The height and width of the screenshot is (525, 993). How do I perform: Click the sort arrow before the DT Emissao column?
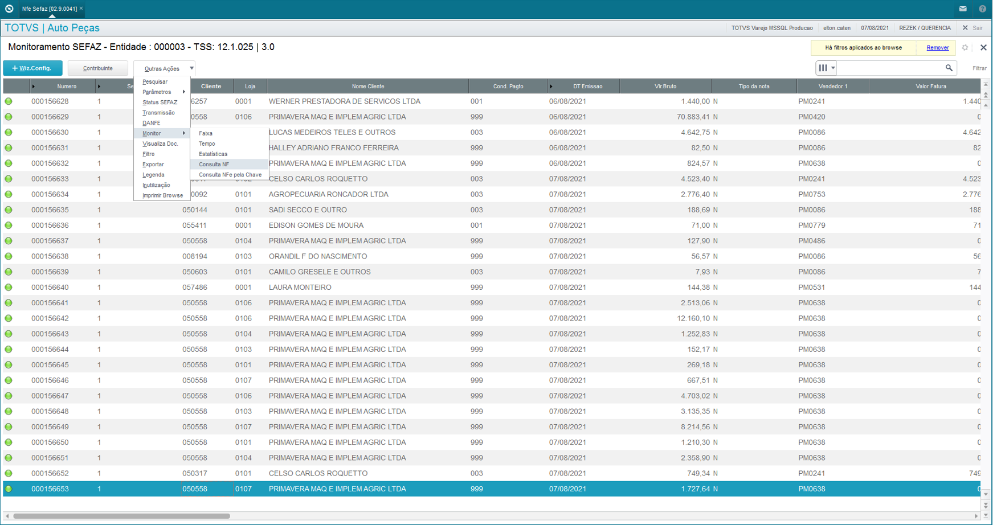click(x=551, y=87)
